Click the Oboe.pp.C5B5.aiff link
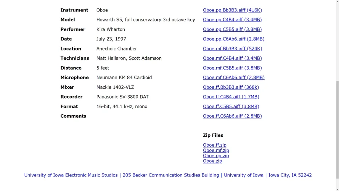 pos(232,29)
